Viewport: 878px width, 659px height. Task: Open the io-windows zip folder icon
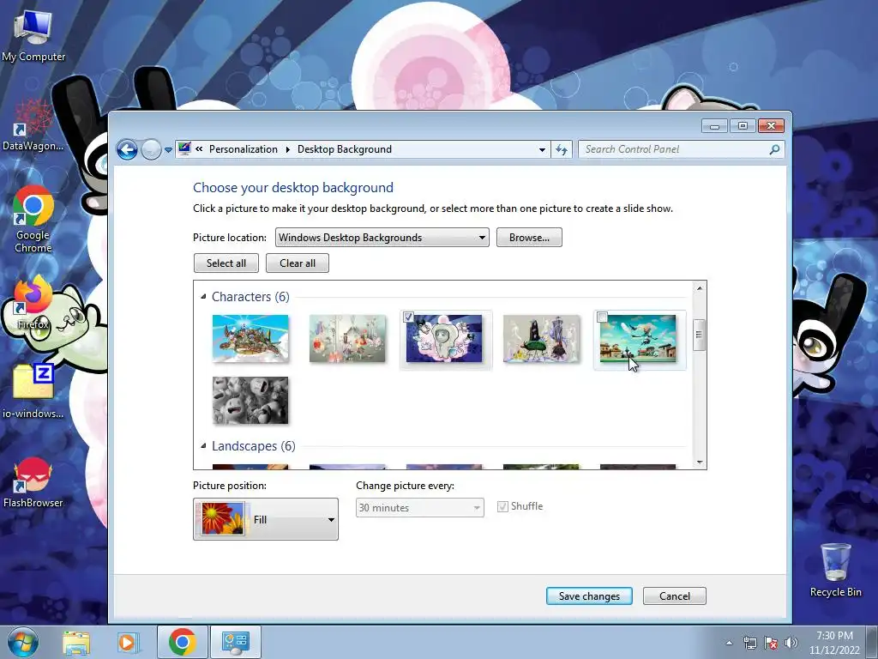[x=33, y=391]
